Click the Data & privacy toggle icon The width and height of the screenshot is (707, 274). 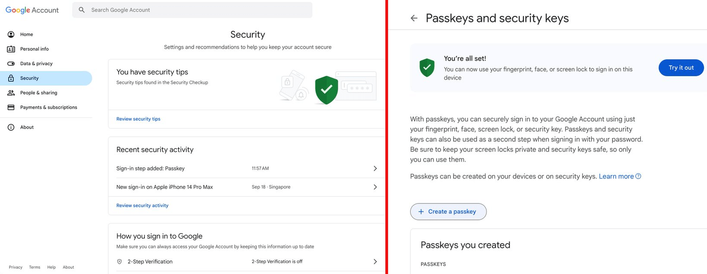pyautogui.click(x=11, y=64)
